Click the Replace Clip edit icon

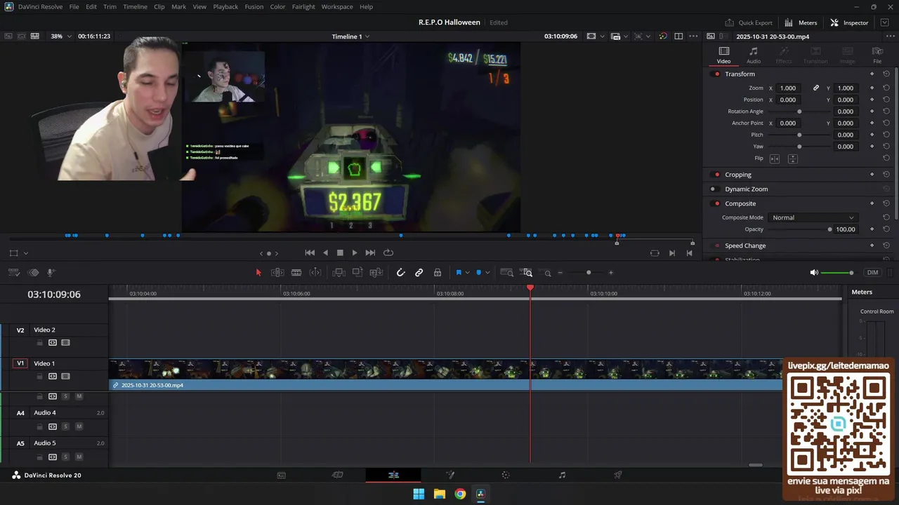376,272
